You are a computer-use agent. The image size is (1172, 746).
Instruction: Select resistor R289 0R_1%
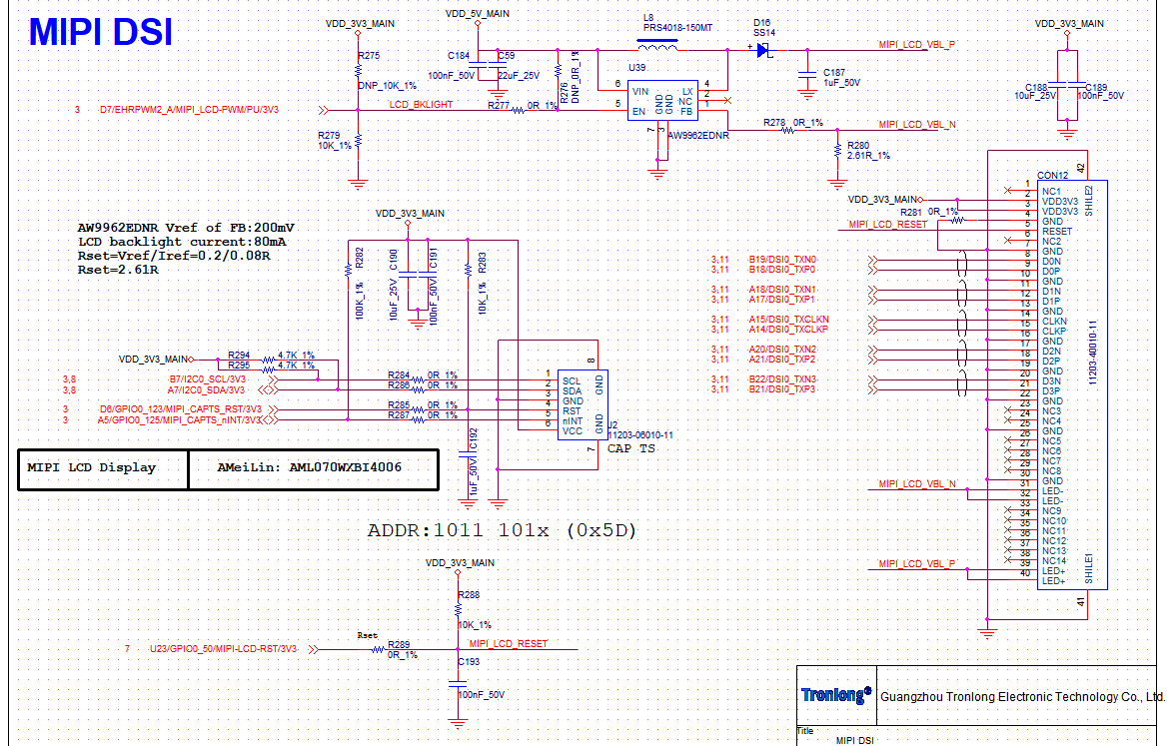tap(379, 650)
